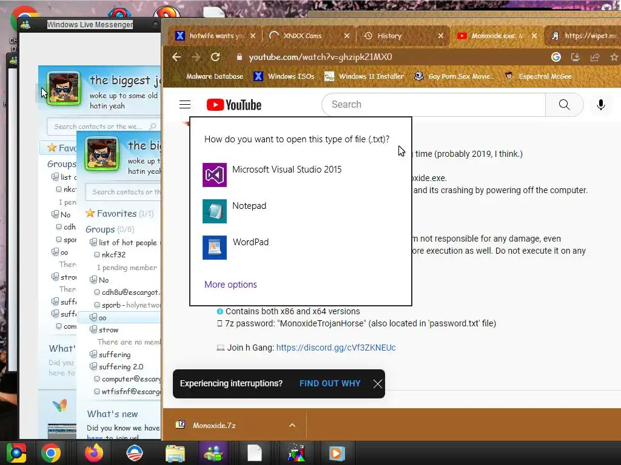
Task: Choose Microsoft Visual Studio 2015 icon
Action: click(215, 175)
